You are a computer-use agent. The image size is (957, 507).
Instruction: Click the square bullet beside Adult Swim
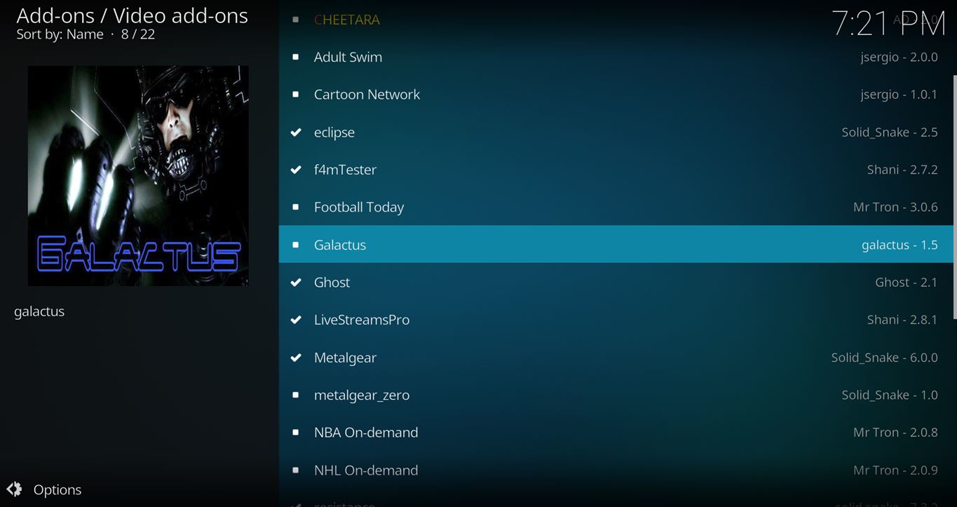(x=296, y=58)
